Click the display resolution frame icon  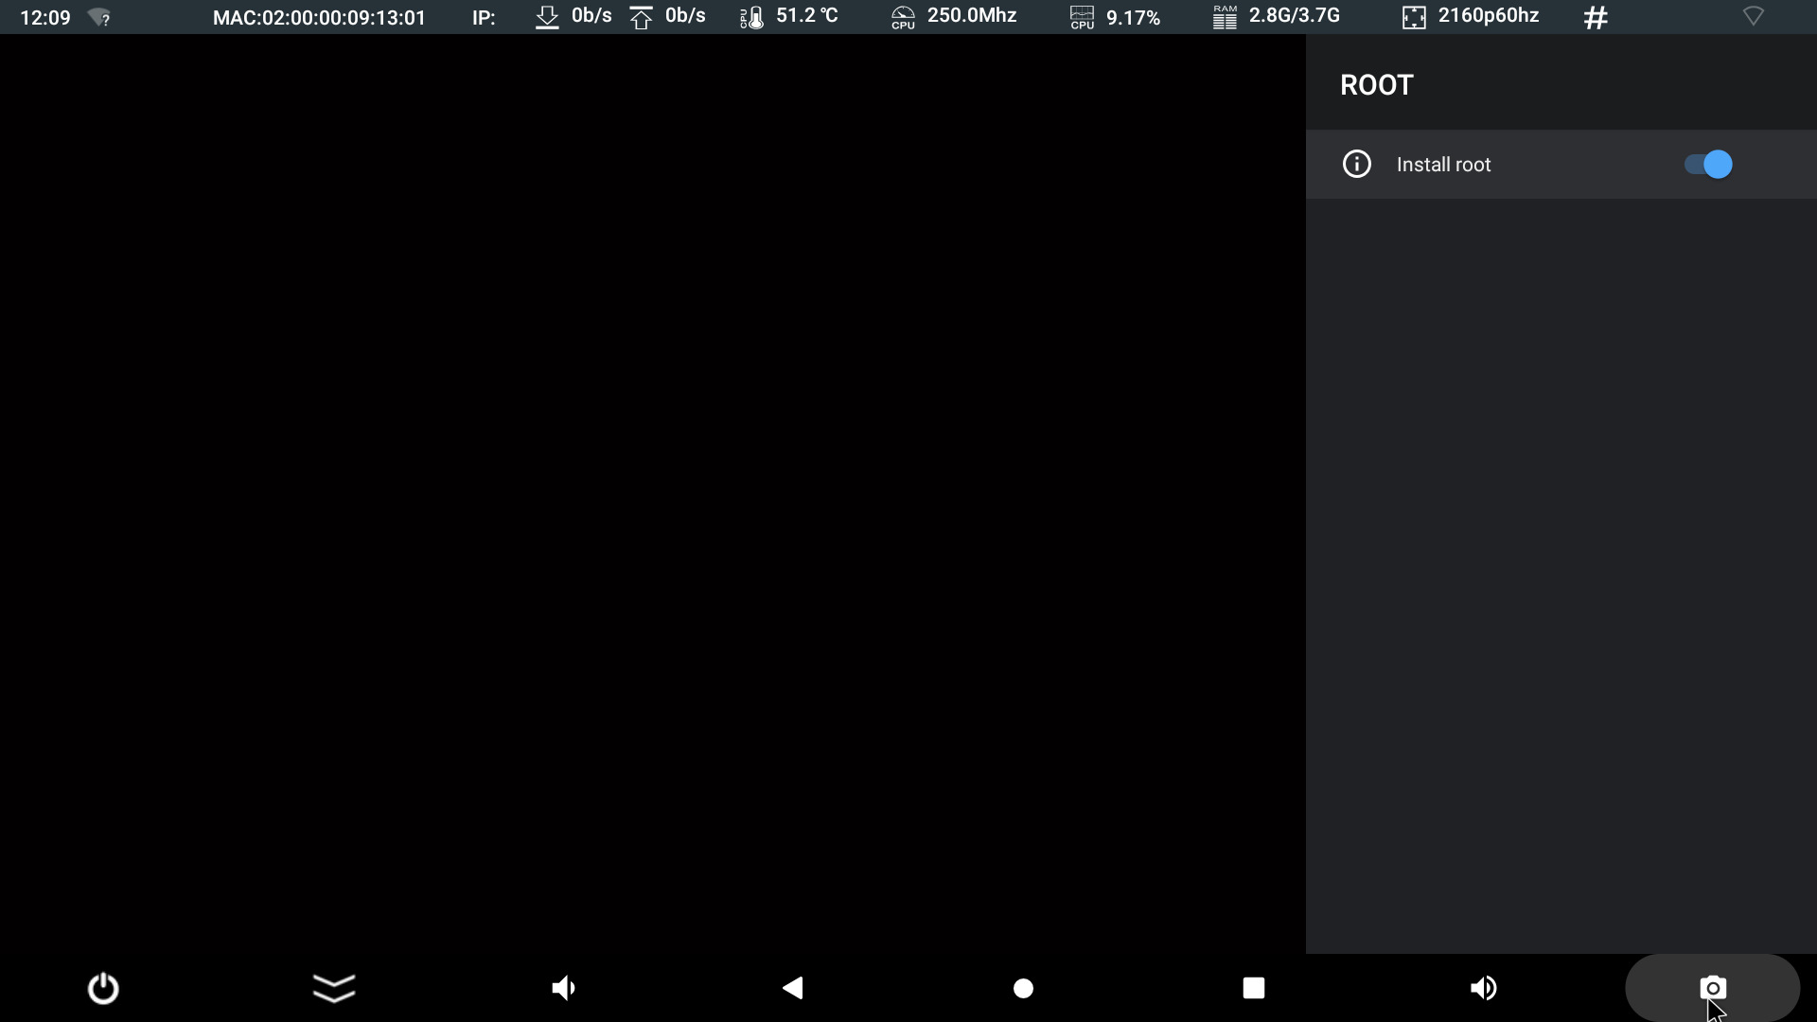(x=1414, y=17)
